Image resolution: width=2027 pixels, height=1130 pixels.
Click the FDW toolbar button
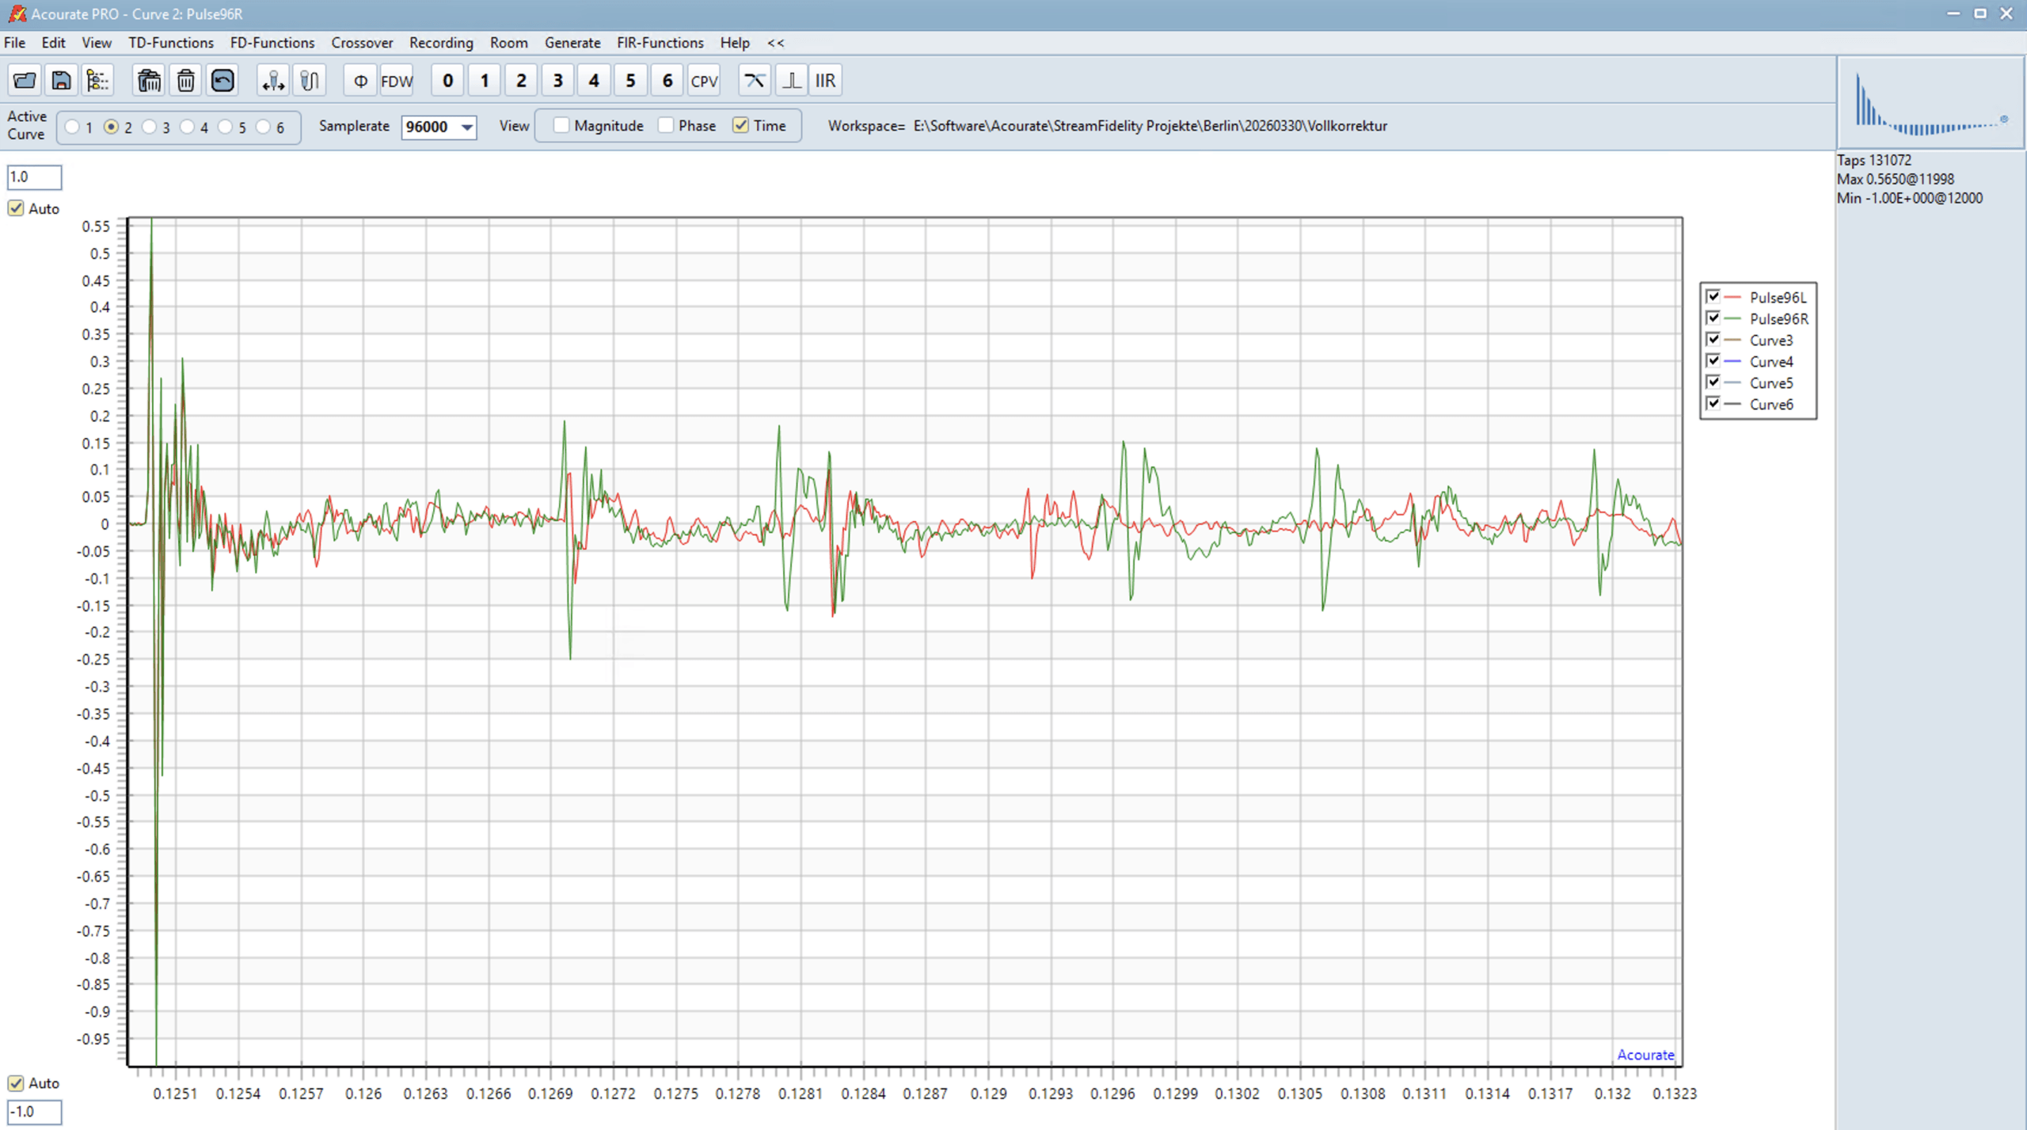click(397, 80)
